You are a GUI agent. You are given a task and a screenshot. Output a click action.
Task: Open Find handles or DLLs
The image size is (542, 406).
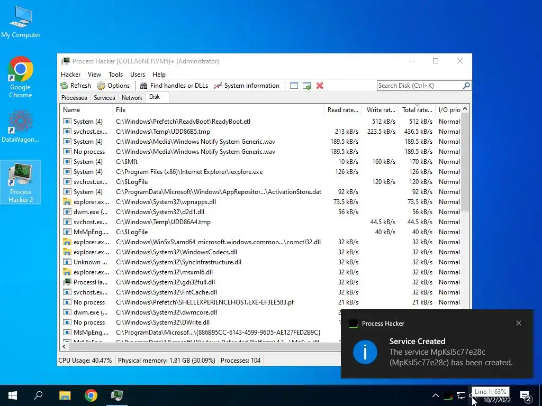click(174, 86)
